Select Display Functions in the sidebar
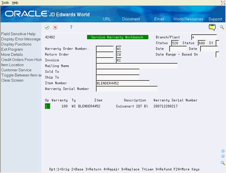The width and height of the screenshot is (226, 173). tap(16, 44)
